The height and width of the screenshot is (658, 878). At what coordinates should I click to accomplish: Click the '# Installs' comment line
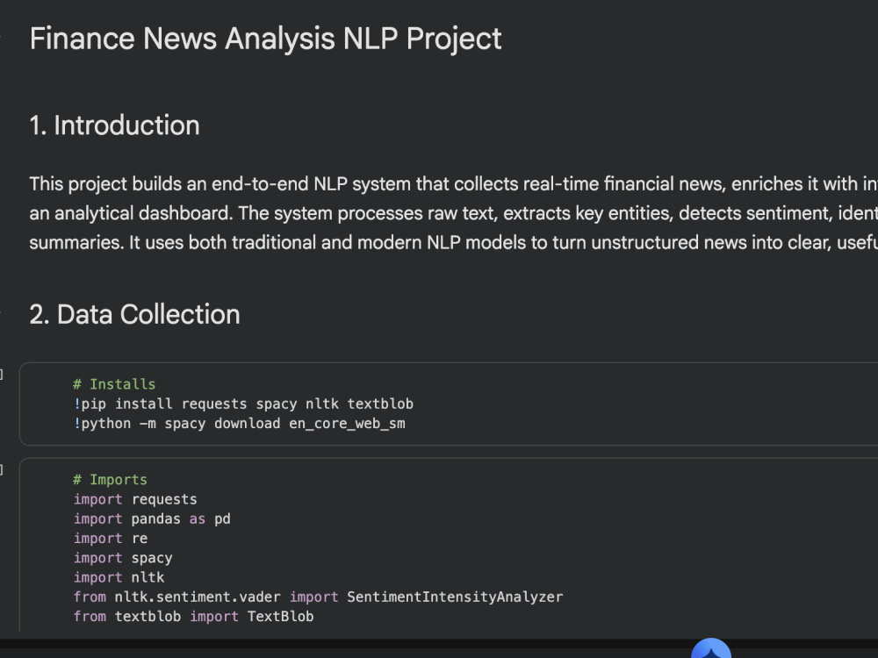[x=114, y=384]
